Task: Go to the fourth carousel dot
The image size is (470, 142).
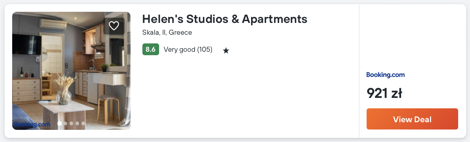Action: 77,123
